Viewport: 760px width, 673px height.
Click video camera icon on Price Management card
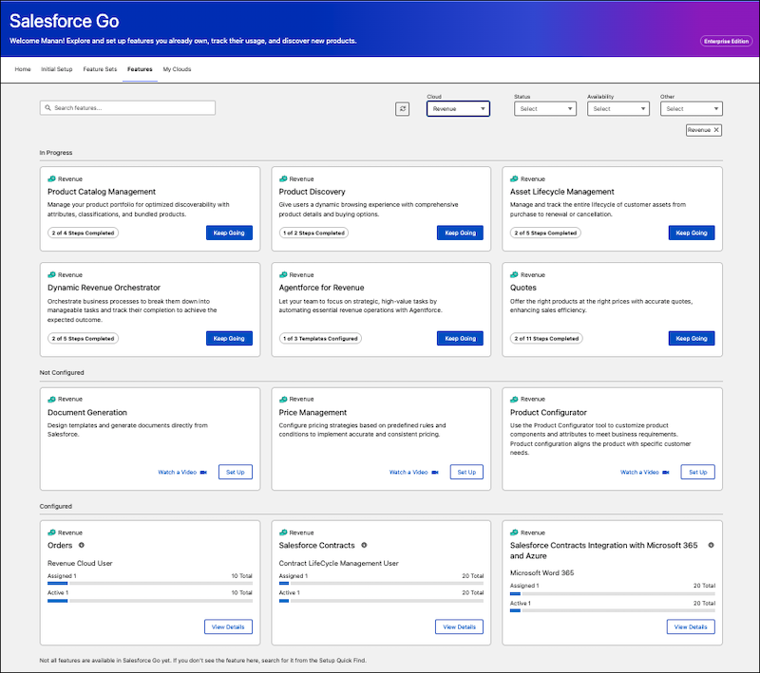435,472
